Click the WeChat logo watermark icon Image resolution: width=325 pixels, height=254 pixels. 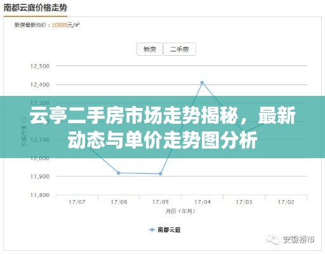coord(274,239)
